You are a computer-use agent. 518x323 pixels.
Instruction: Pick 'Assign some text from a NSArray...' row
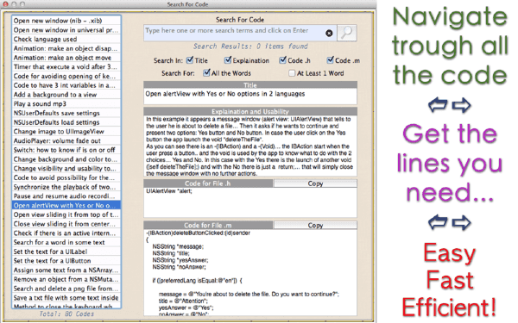coord(66,270)
